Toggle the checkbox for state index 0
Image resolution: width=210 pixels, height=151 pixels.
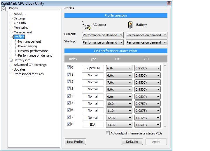click(x=69, y=67)
